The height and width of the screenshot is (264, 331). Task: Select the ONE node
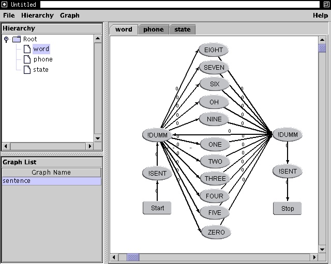click(215, 145)
